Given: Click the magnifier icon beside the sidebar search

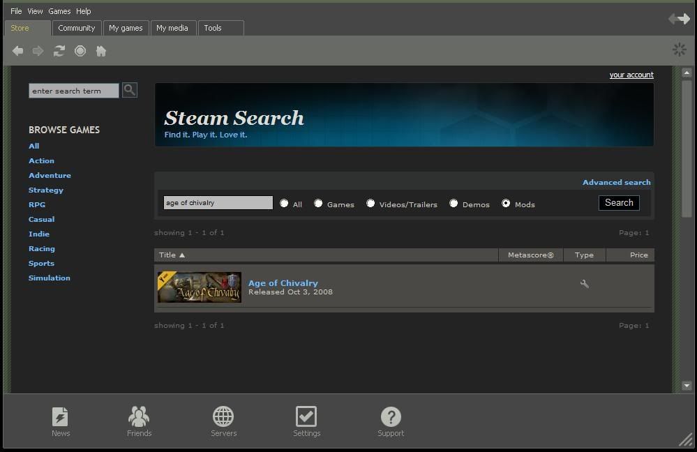Looking at the screenshot, I should click(x=130, y=90).
